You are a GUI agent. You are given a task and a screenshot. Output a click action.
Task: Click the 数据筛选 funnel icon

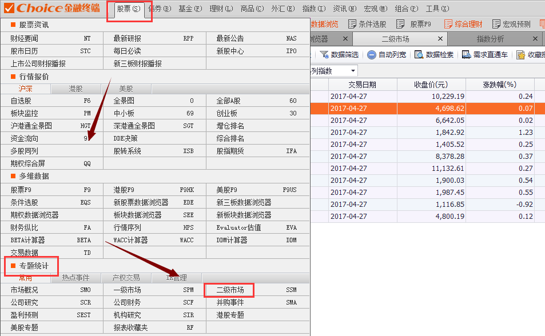click(x=324, y=55)
